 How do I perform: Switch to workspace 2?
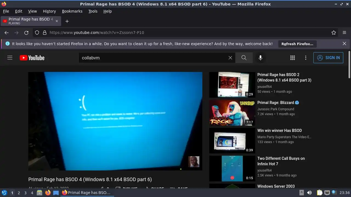coord(19,193)
